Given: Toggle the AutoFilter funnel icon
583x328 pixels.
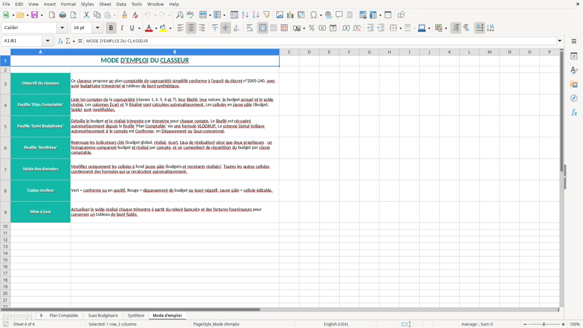Looking at the screenshot, I should pyautogui.click(x=267, y=15).
